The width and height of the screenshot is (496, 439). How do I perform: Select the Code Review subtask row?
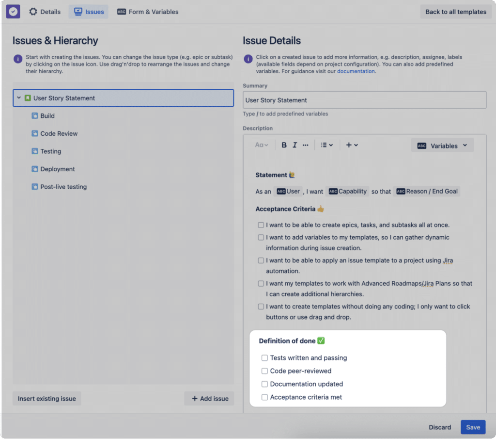pos(124,133)
